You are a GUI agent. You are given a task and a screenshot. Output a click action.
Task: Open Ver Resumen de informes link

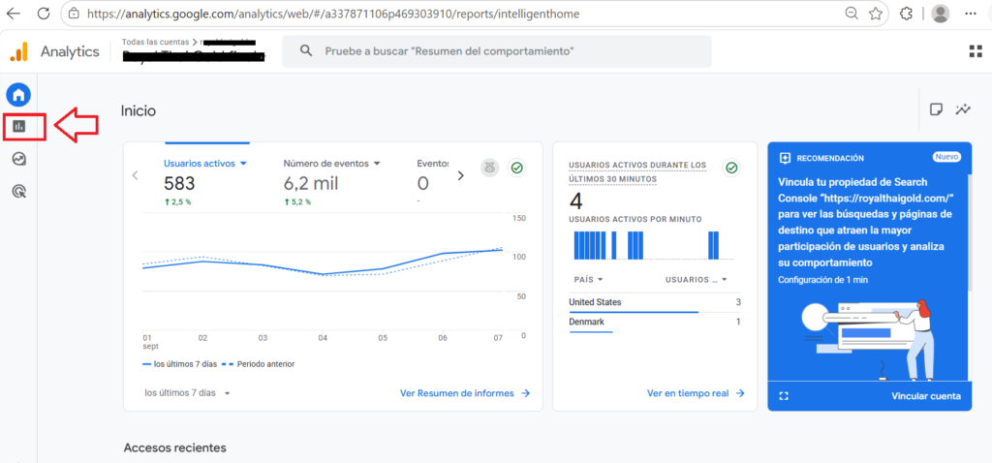(465, 393)
